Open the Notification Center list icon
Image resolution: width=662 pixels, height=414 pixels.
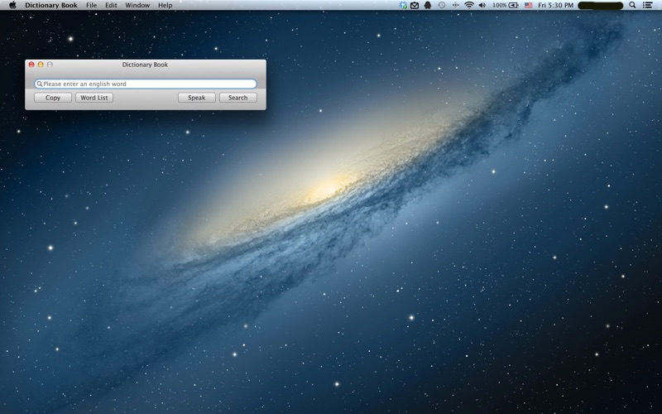(x=648, y=5)
